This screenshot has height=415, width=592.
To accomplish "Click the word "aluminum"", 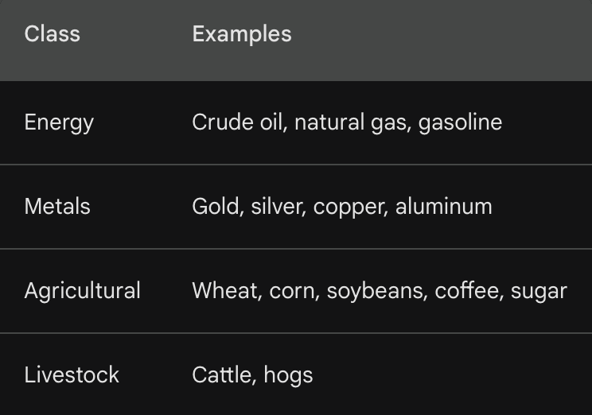I will pyautogui.click(x=444, y=207).
